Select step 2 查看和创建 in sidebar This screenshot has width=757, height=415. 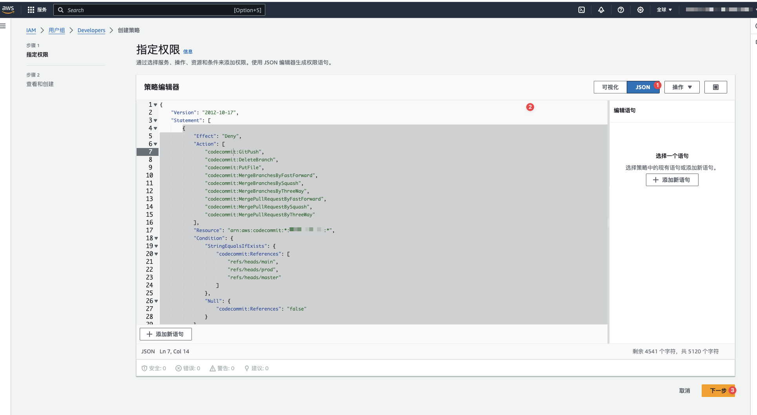point(40,84)
